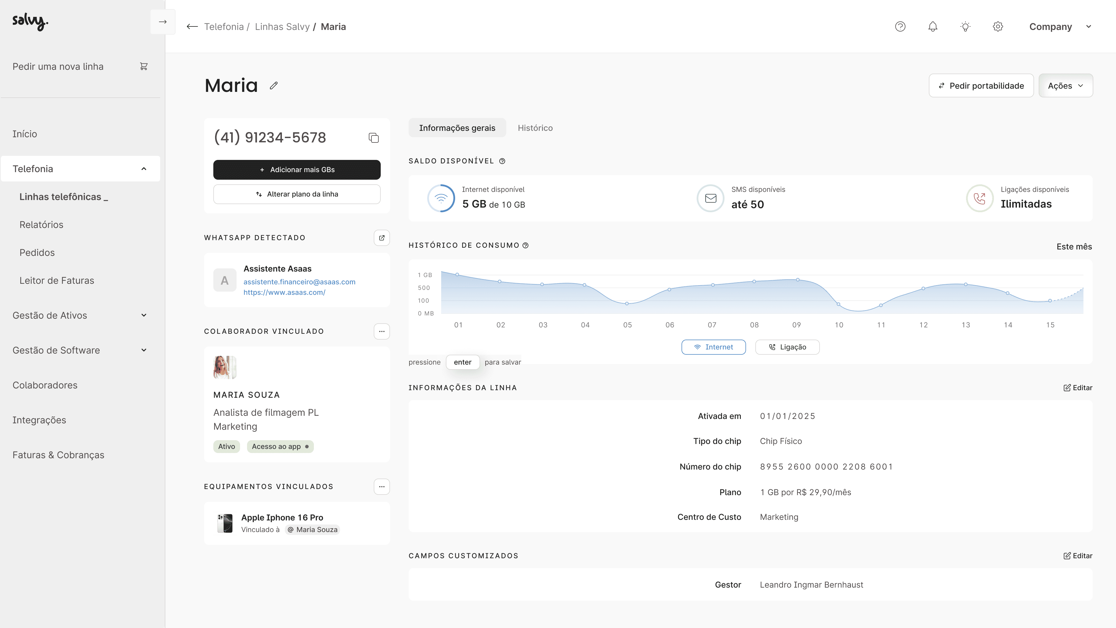Copy the phone number with copy icon
1116x628 pixels.
point(373,138)
